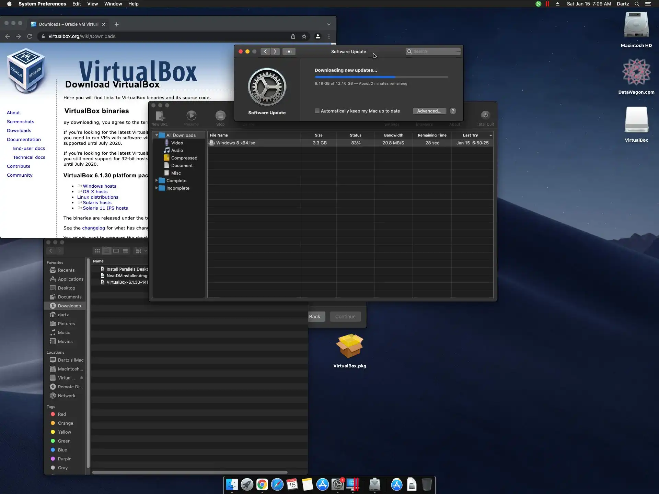The width and height of the screenshot is (659, 494).
Task: Expand the Incomplete downloads folder
Action: tap(157, 188)
